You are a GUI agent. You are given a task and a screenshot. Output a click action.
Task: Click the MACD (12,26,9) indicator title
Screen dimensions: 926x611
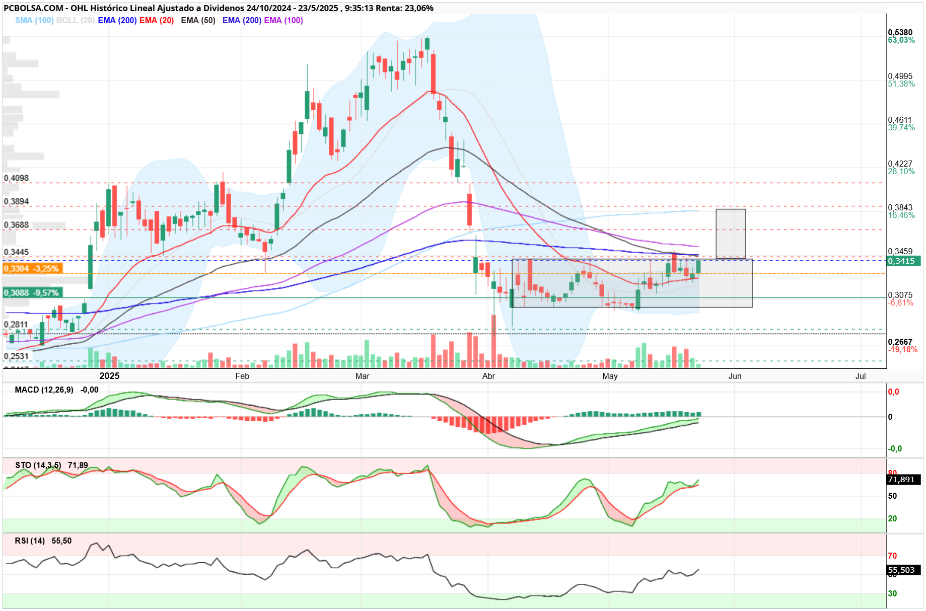tap(44, 390)
